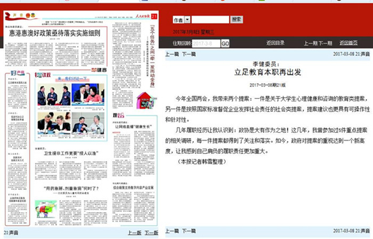373x239 pixels.
Task: Go to 上一版 under the newspaper page
Action: coord(134,233)
